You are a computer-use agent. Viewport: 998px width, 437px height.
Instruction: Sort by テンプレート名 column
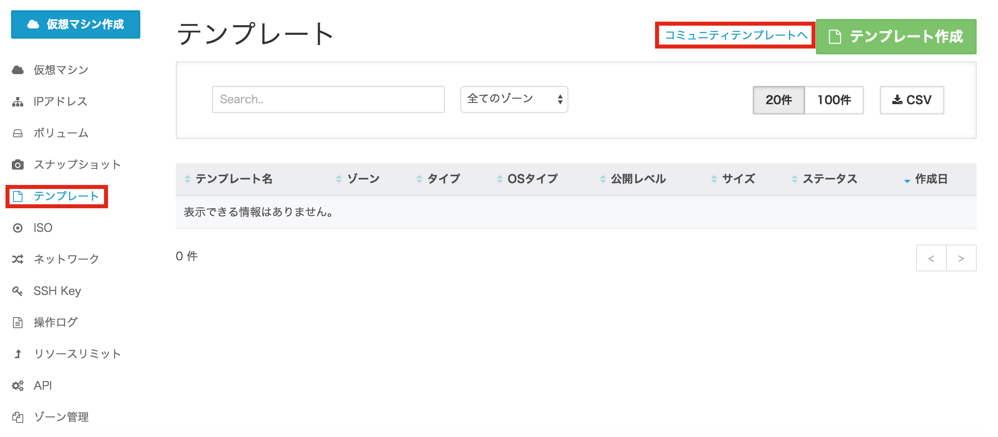[234, 179]
